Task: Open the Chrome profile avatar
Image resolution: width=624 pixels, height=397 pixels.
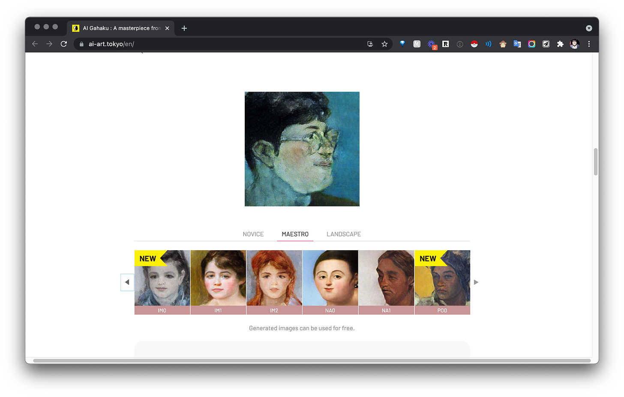Action: (575, 44)
